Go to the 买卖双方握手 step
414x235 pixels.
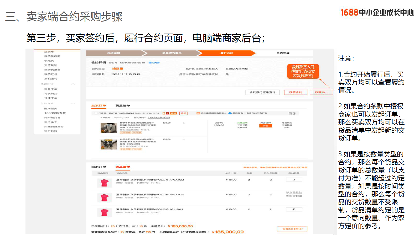pyautogui.click(x=172, y=53)
